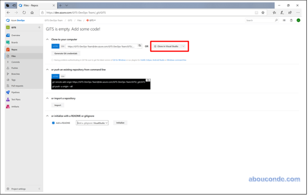Copy the push commands from the command box

[x=148, y=80]
